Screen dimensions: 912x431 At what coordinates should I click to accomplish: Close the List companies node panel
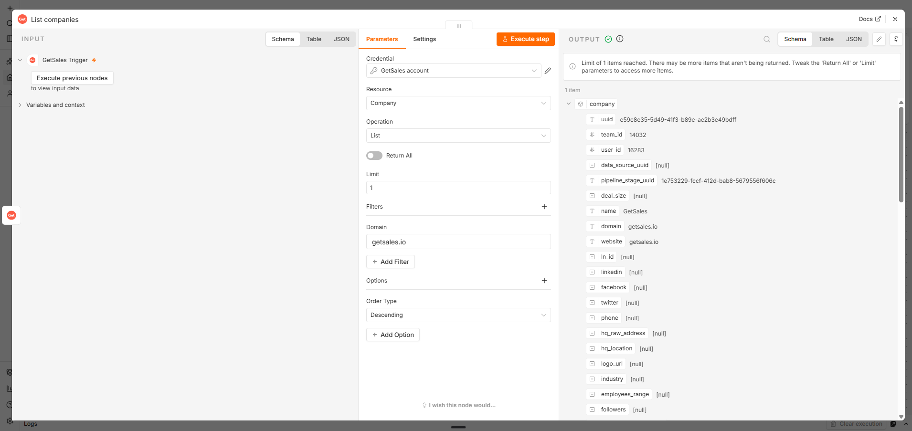[895, 19]
